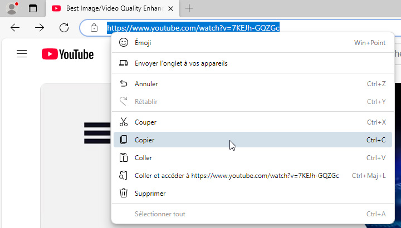Click the clipboard icon beside Coller
Screen dimensions: 401x228
tap(124, 157)
